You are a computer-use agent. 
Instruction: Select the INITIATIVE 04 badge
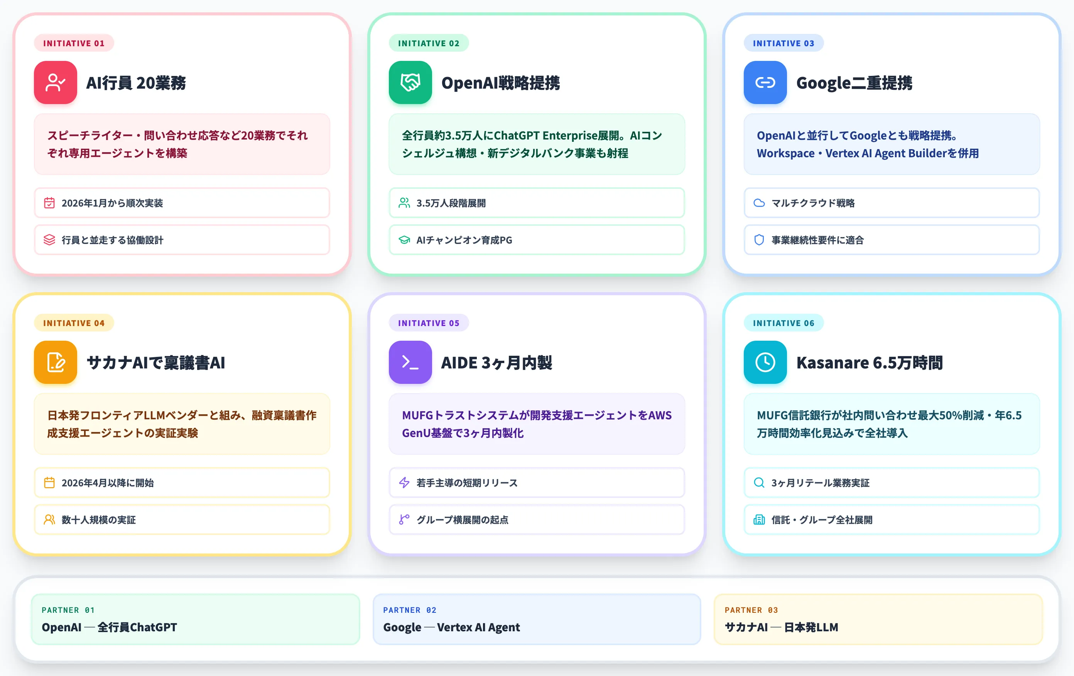pos(74,323)
